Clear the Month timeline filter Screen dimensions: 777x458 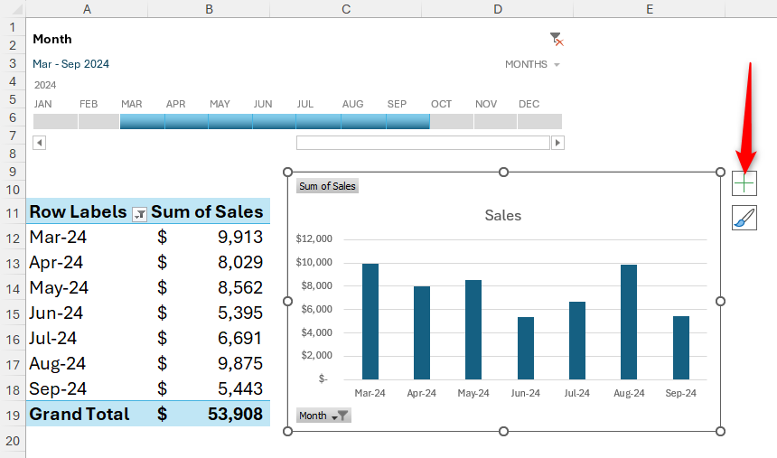[557, 39]
